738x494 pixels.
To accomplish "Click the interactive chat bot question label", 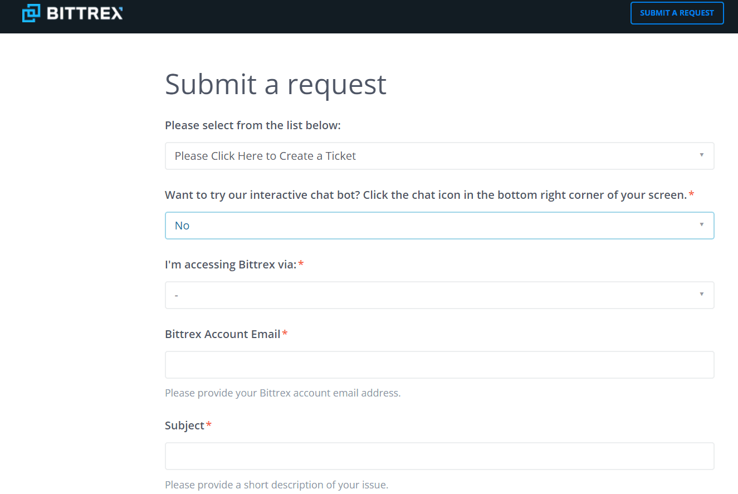I will (426, 195).
